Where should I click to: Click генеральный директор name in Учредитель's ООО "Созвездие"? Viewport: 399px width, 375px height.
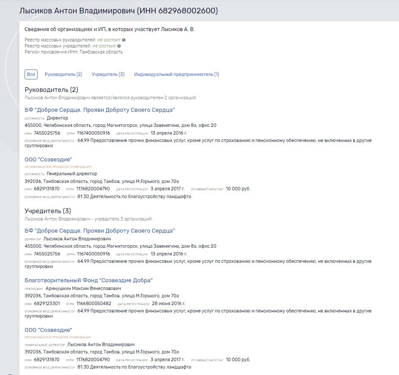[x=101, y=344]
